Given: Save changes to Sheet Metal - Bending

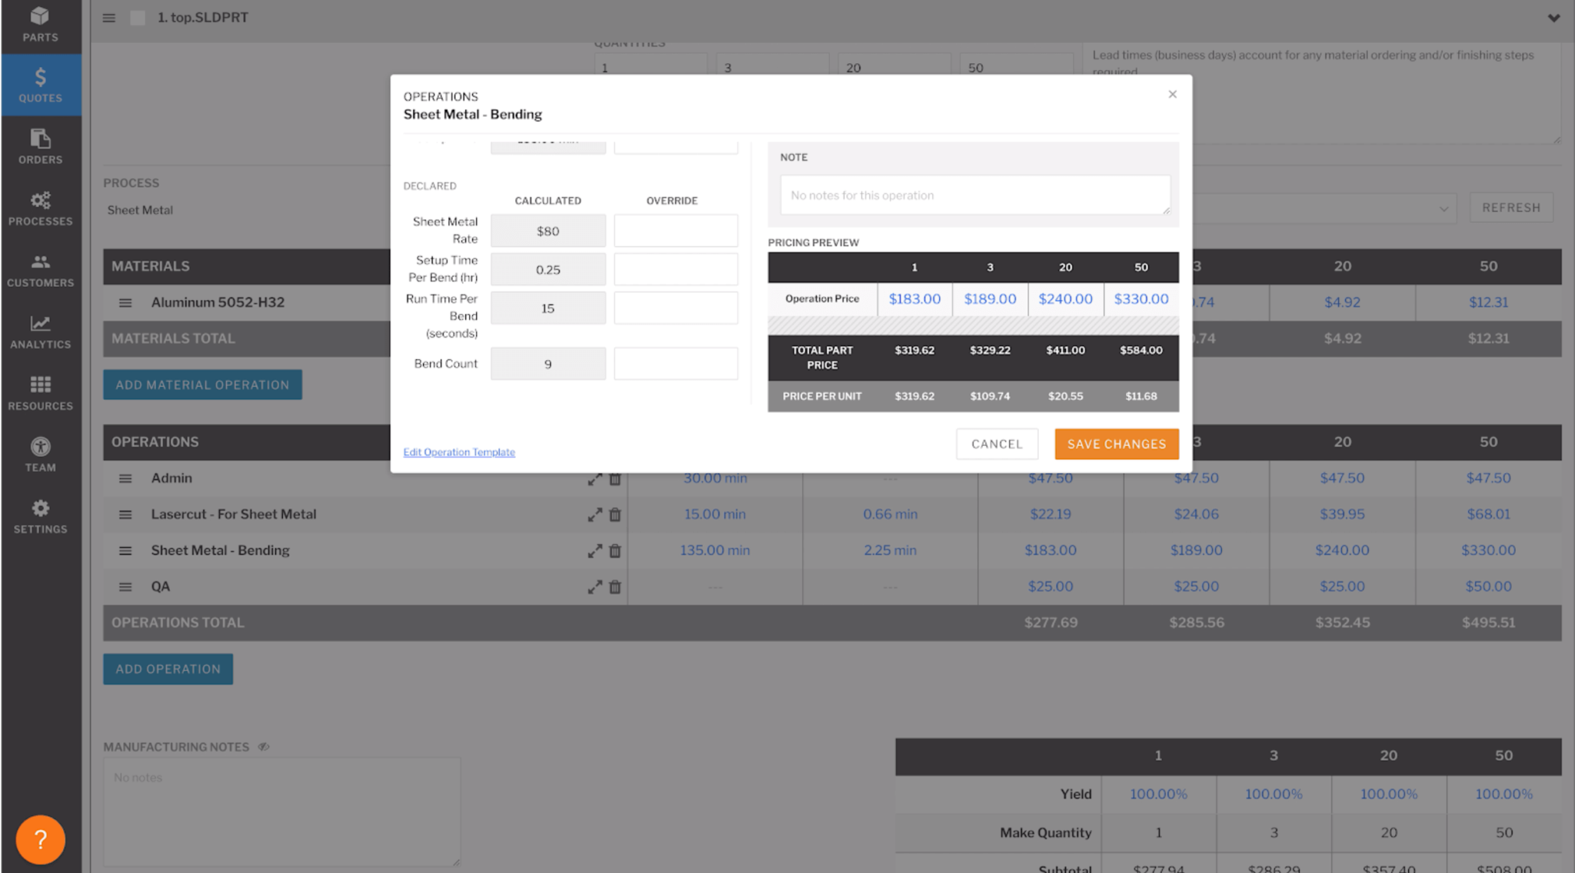Looking at the screenshot, I should 1116,444.
